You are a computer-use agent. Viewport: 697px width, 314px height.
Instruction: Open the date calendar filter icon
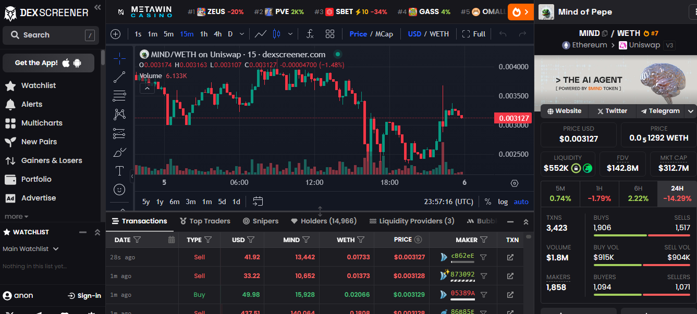click(172, 240)
